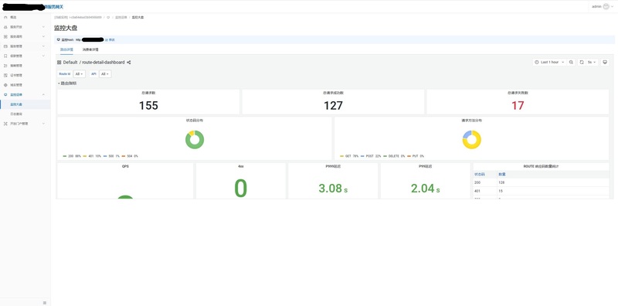This screenshot has width=618, height=306.
Task: Switch to the 消费者详情 tab
Action: pos(90,49)
